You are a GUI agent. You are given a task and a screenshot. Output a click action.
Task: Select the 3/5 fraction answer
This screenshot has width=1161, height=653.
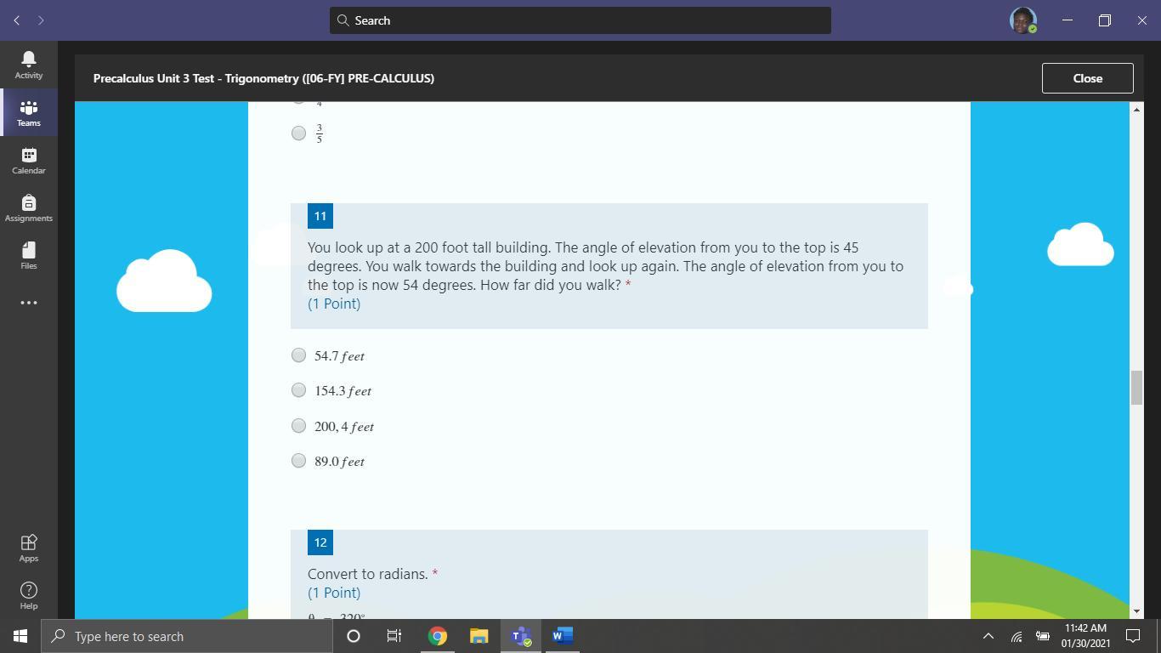298,133
